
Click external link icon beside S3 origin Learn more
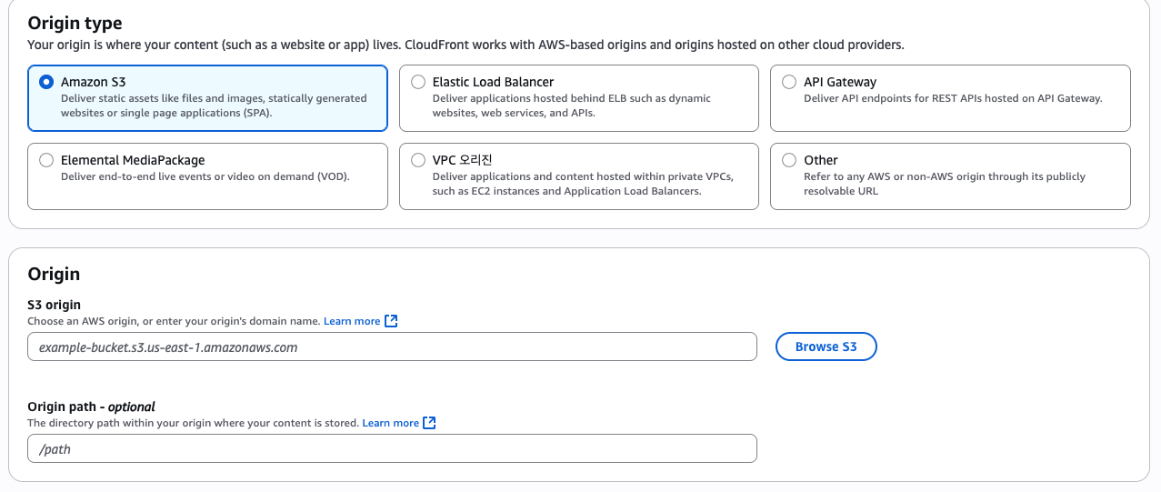[x=391, y=321]
